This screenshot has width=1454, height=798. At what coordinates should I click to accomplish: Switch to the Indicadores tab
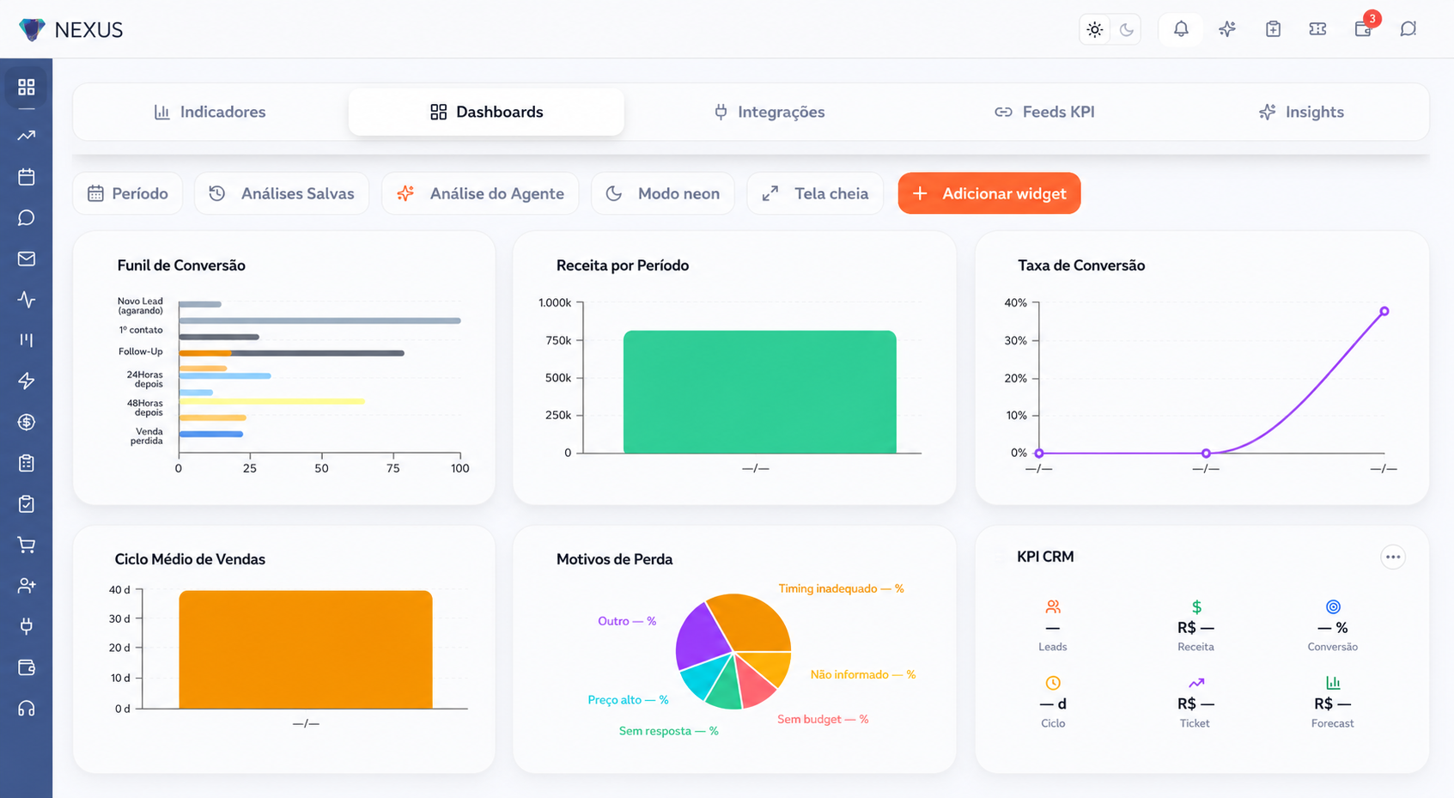210,112
